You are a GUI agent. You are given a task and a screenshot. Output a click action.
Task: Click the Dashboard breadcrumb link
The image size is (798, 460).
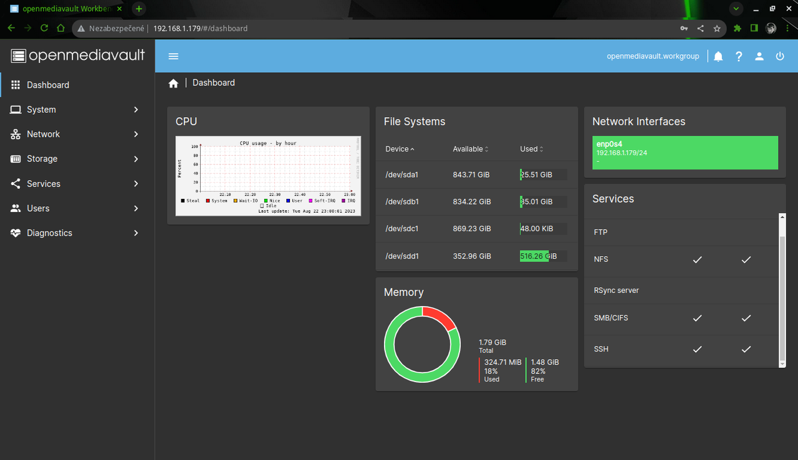pyautogui.click(x=214, y=82)
